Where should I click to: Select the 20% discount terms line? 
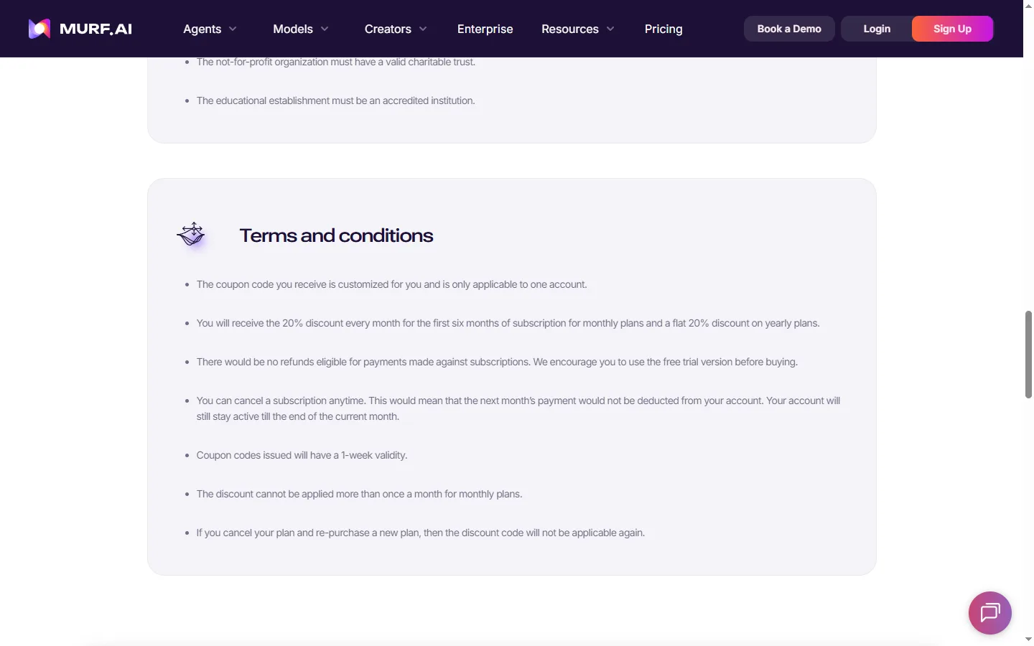(x=508, y=323)
